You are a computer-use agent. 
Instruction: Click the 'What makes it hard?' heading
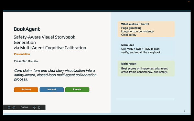(135, 24)
